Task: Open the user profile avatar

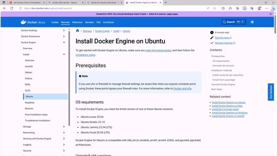Action: [x=259, y=8]
